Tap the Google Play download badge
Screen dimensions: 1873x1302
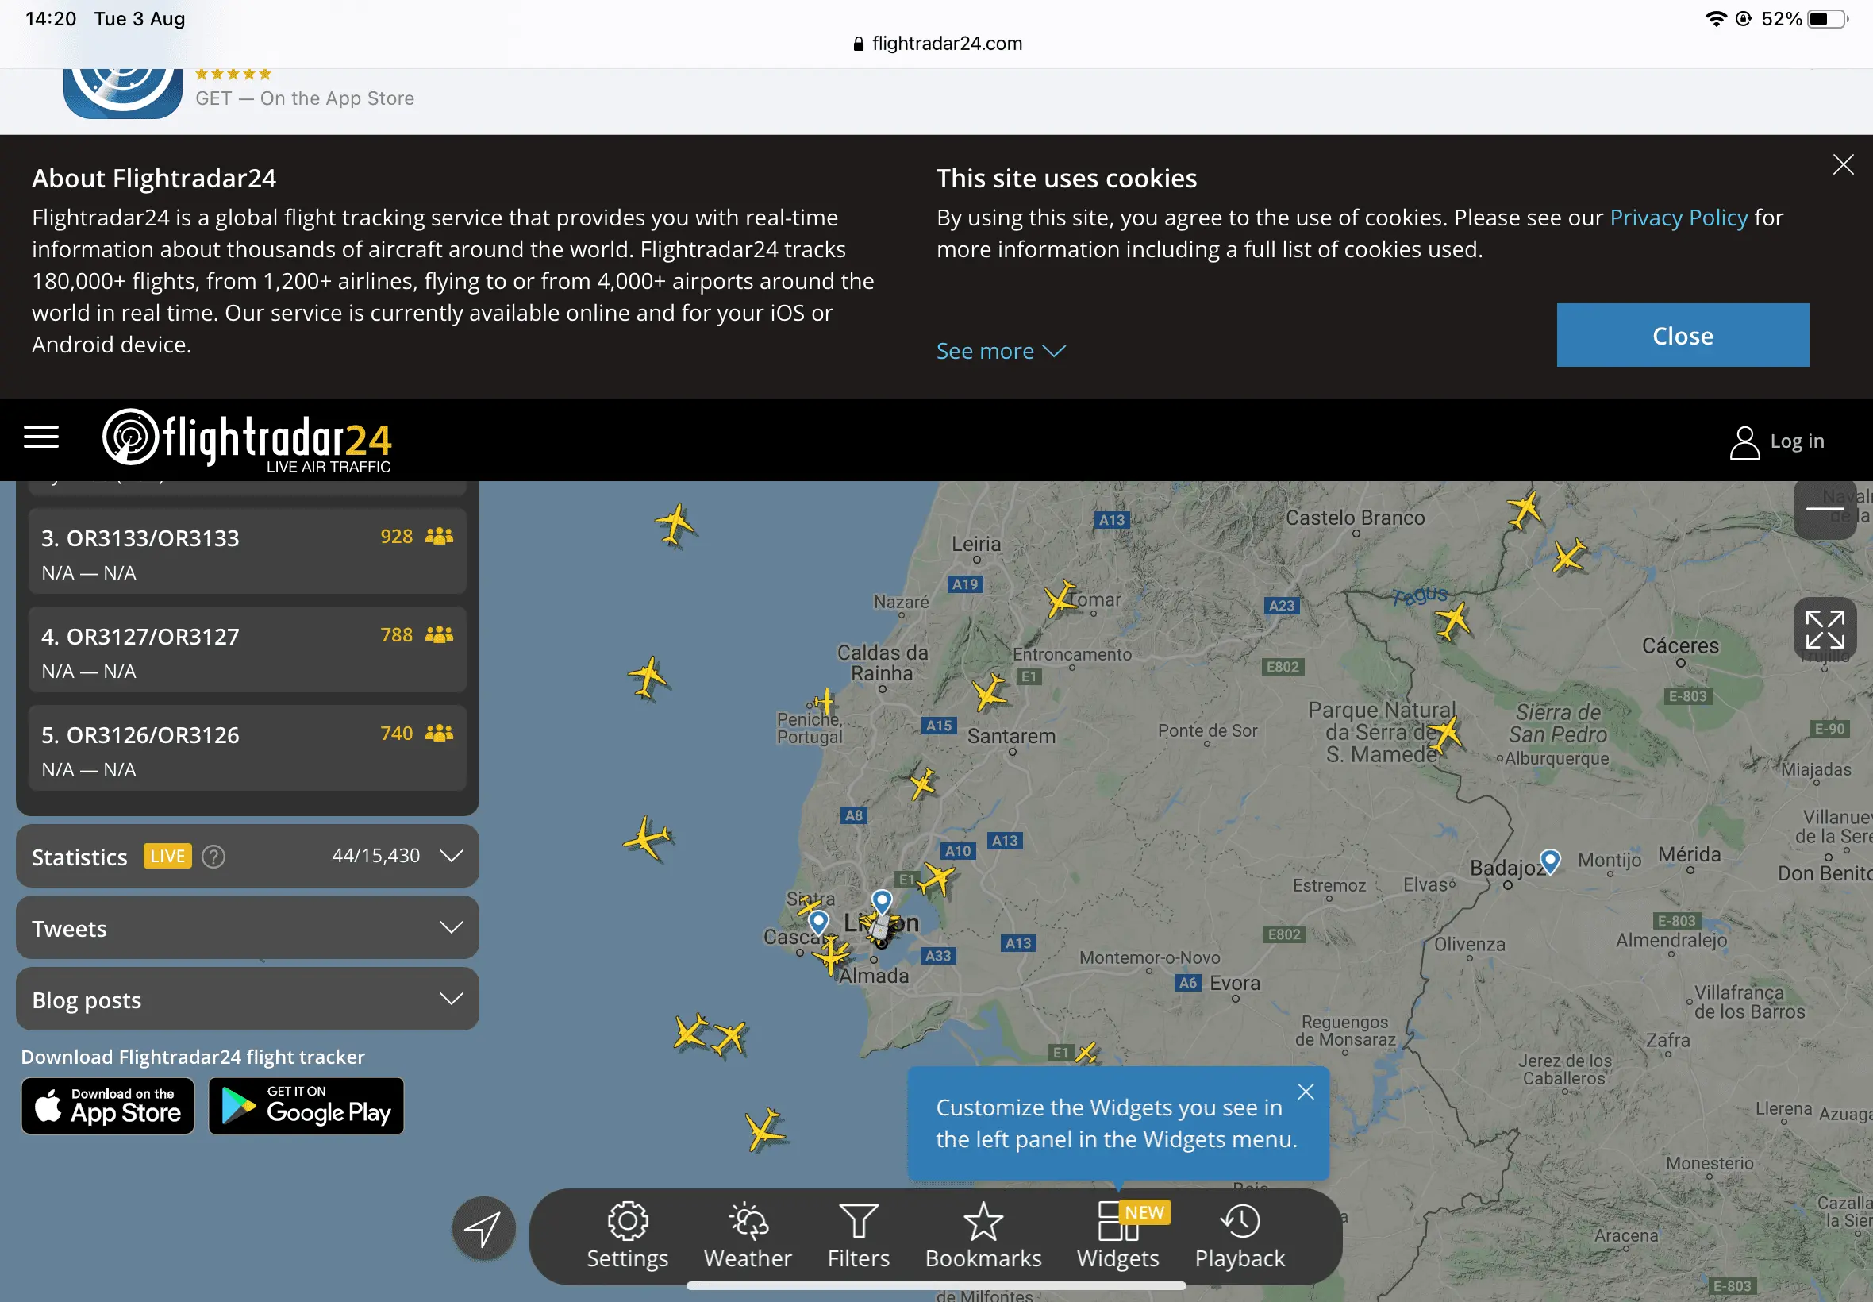[x=306, y=1106]
